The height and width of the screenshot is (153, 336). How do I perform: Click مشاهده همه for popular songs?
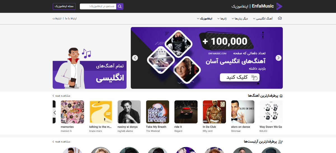point(62,96)
